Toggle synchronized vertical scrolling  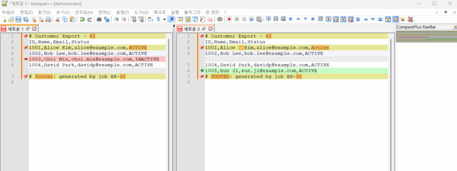tap(133, 20)
